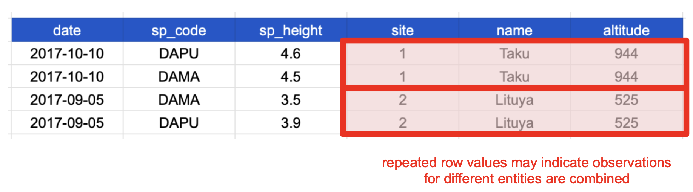Select the cell with value 4.5
The image size is (693, 192).
[x=291, y=77]
